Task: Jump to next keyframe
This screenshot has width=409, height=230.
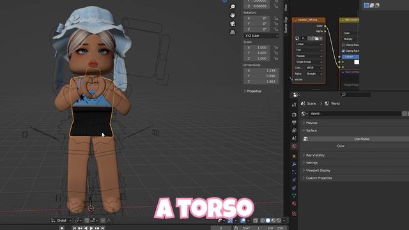Action: click(x=97, y=228)
